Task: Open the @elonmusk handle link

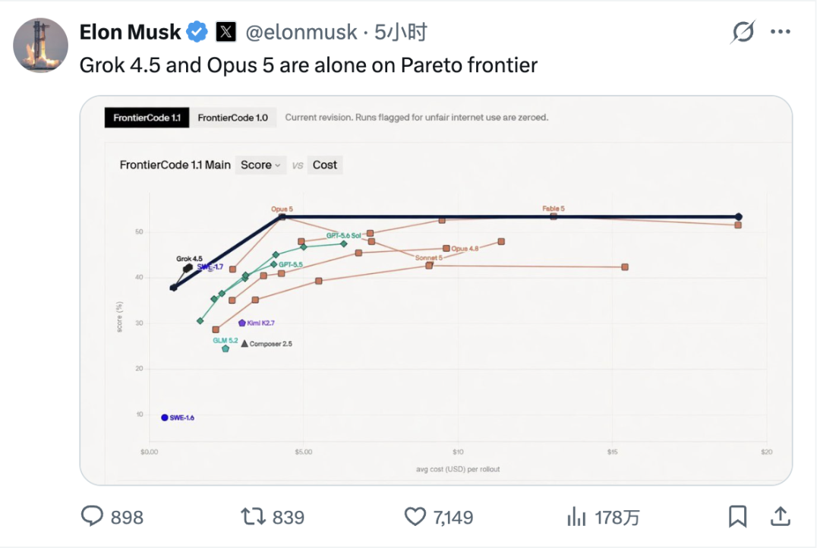Action: point(301,33)
